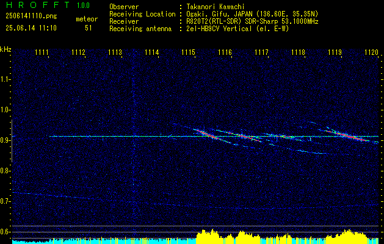Select the antenna text 2el-HB9CV Vertical
The image size is (384, 244).
[219, 29]
